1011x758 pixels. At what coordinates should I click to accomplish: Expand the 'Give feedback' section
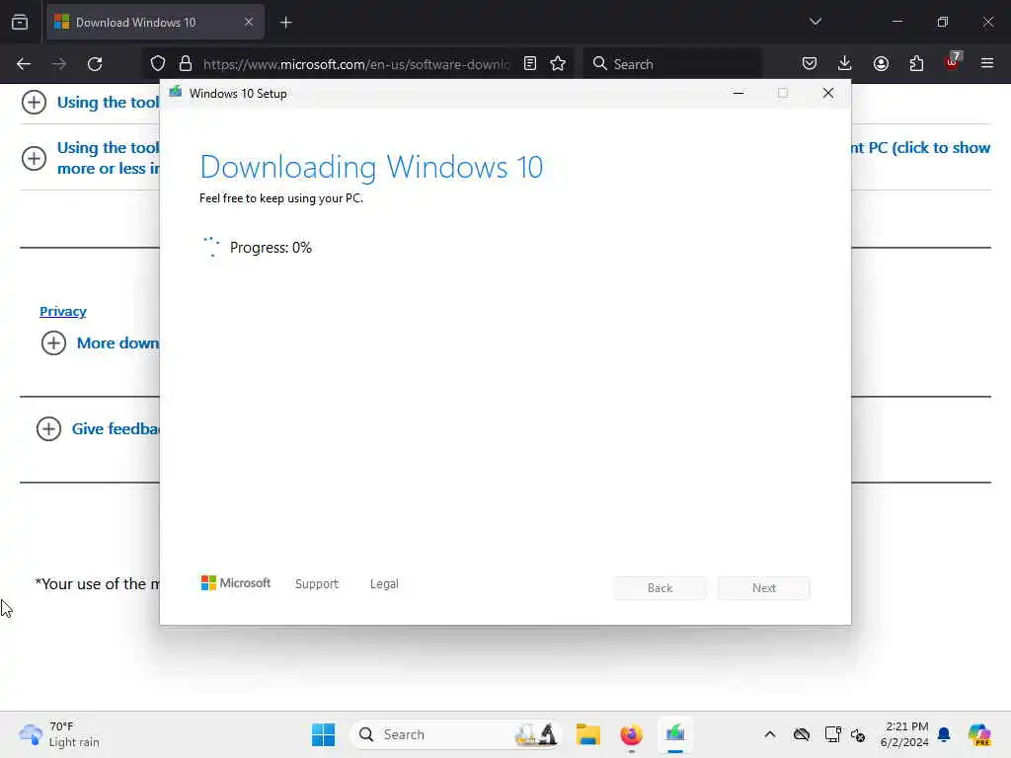click(x=48, y=428)
